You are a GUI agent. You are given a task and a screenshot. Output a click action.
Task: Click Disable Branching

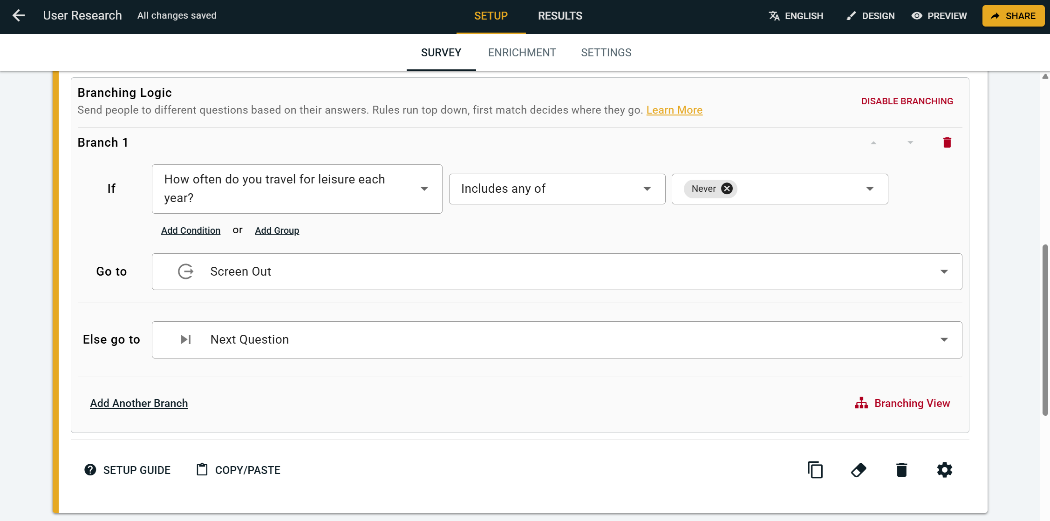[x=907, y=101]
